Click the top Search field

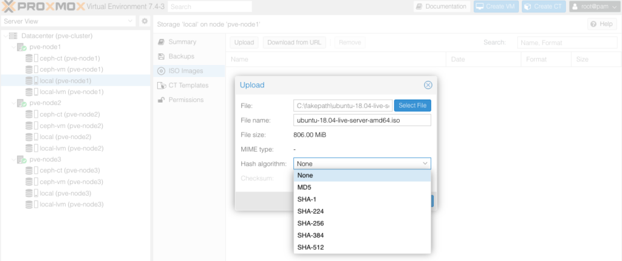(210, 6)
